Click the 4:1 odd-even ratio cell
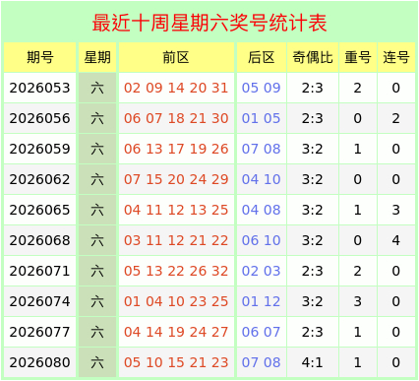This screenshot has height=381, width=419. (x=313, y=362)
